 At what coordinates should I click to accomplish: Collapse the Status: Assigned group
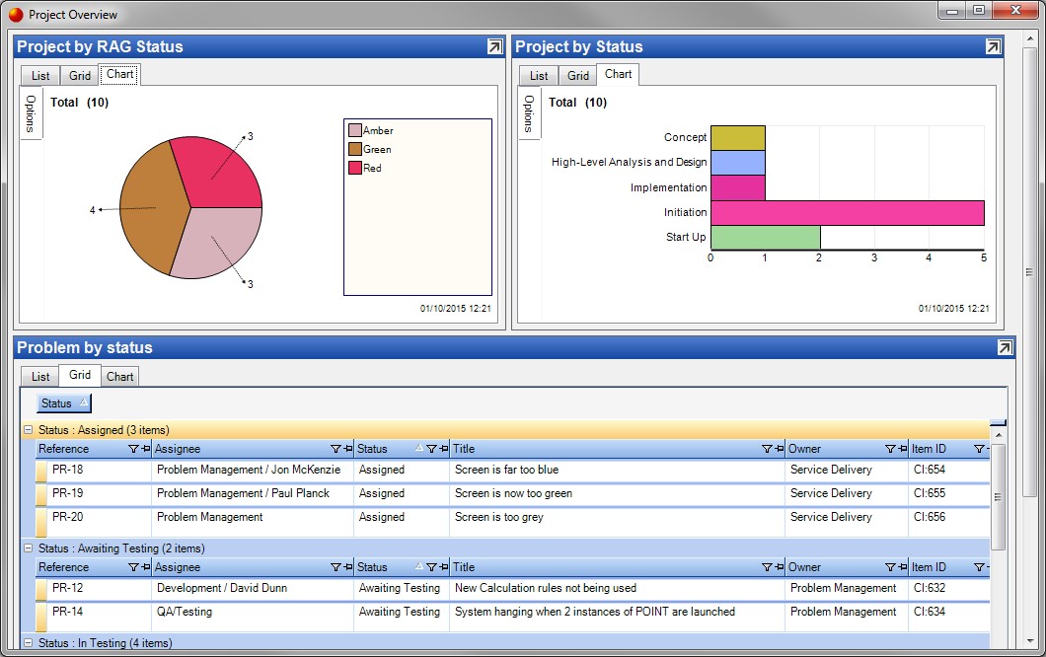pos(28,429)
